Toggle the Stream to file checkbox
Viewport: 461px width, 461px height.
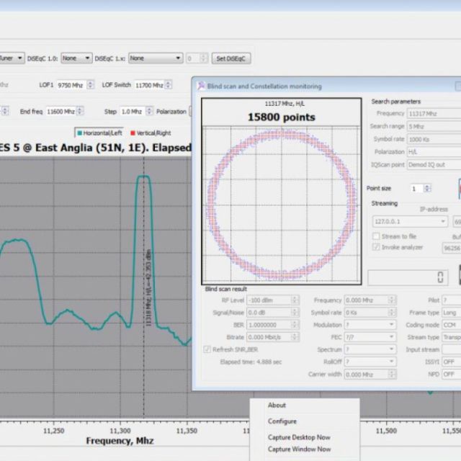[375, 236]
